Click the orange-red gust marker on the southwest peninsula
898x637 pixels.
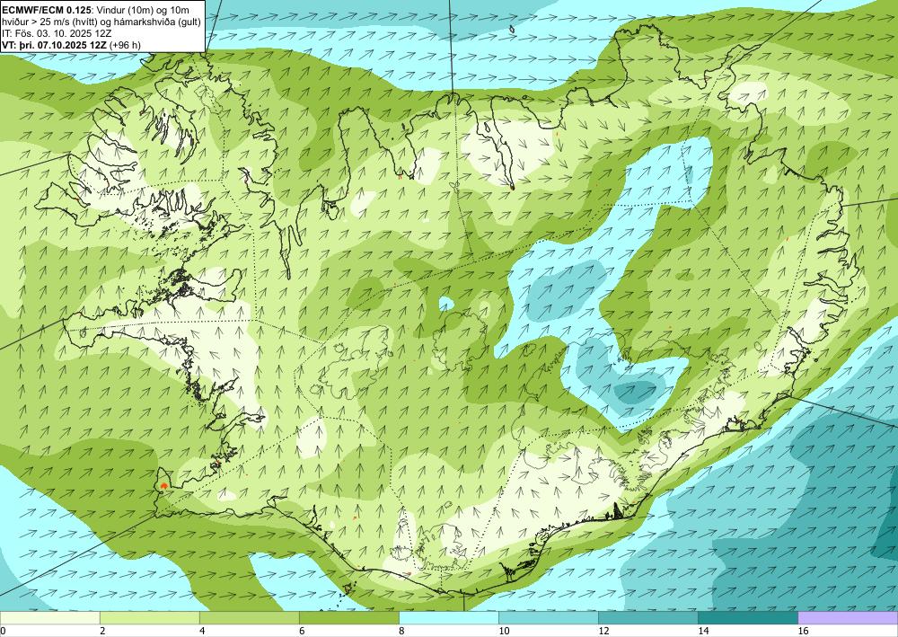coord(163,486)
